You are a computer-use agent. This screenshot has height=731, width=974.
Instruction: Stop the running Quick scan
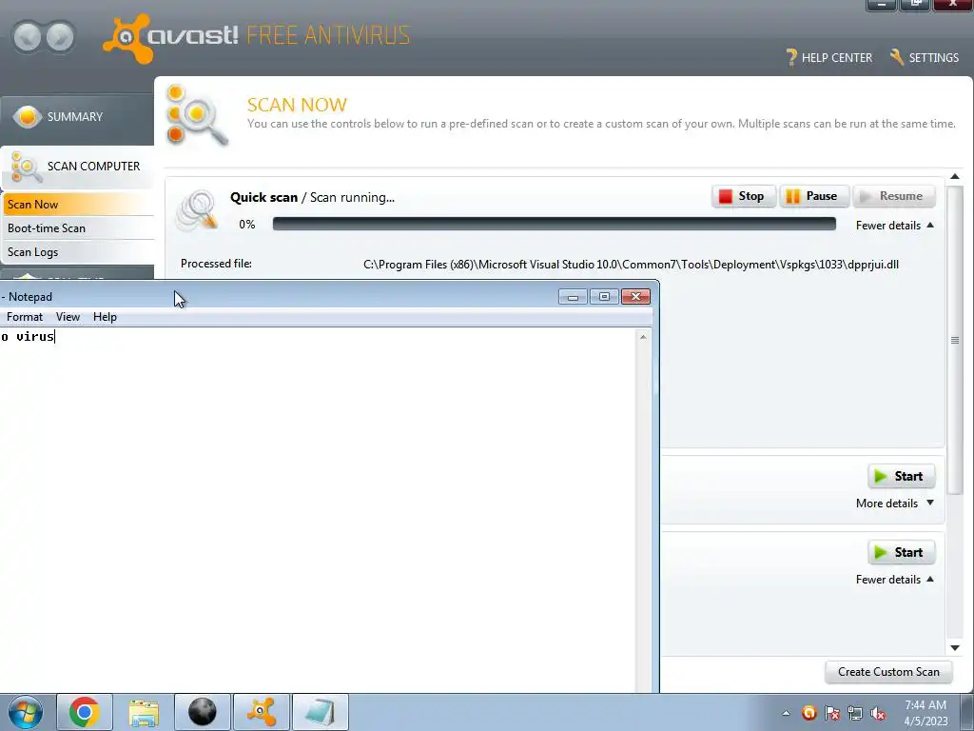[x=743, y=196]
